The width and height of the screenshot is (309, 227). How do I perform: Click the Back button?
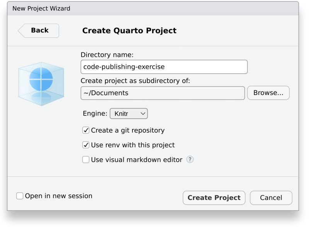pyautogui.click(x=39, y=30)
